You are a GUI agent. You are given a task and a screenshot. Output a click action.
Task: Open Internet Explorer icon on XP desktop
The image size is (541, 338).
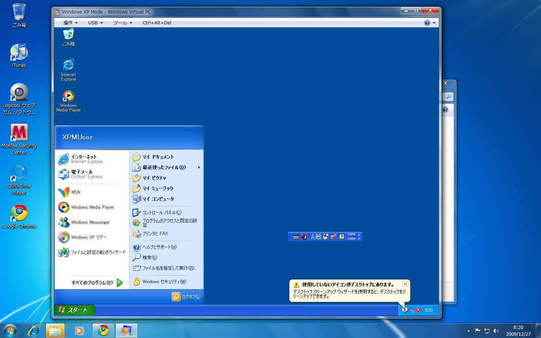68,66
